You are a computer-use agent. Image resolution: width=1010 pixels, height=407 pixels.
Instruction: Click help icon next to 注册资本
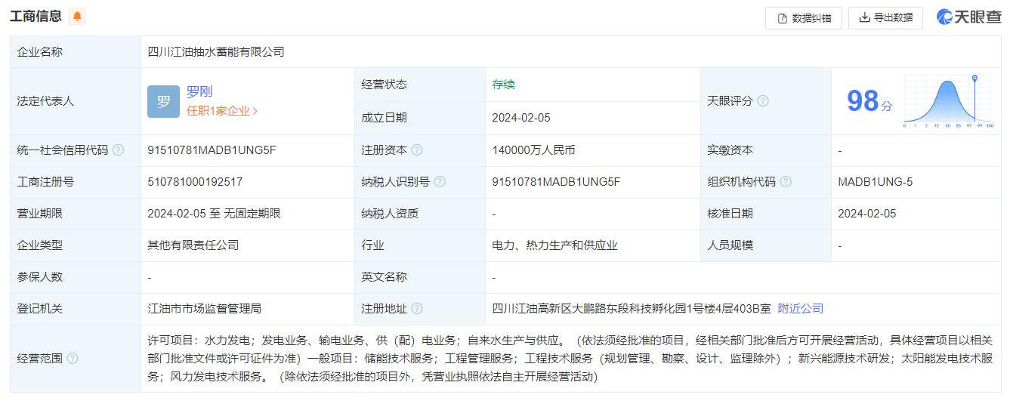417,150
